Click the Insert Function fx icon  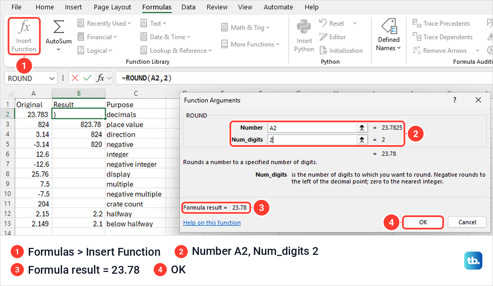[x=24, y=27]
